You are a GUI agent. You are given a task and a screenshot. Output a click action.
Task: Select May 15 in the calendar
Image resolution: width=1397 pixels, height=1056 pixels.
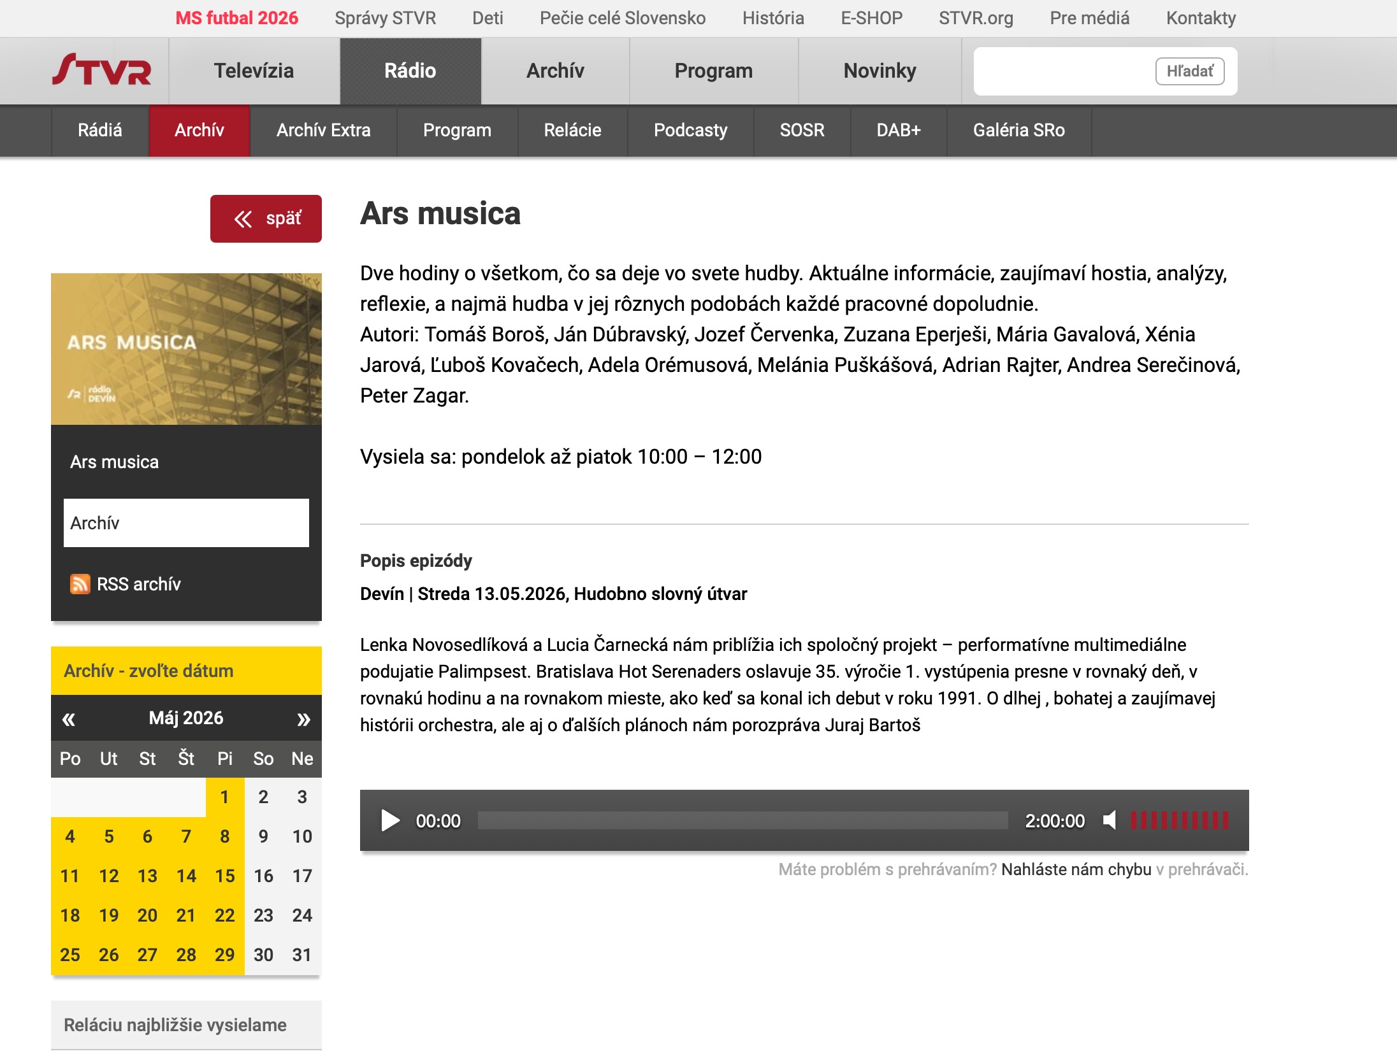(225, 876)
